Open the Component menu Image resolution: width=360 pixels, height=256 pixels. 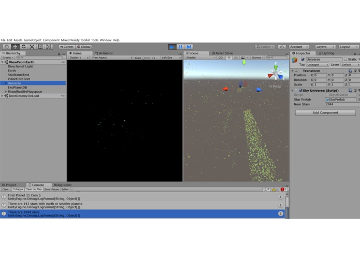51,40
